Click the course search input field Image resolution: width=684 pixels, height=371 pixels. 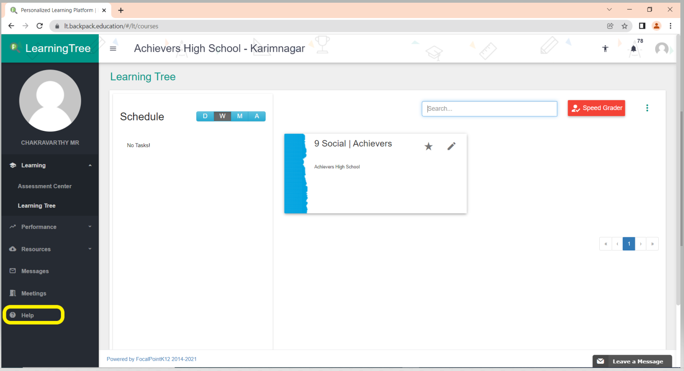[x=489, y=109]
